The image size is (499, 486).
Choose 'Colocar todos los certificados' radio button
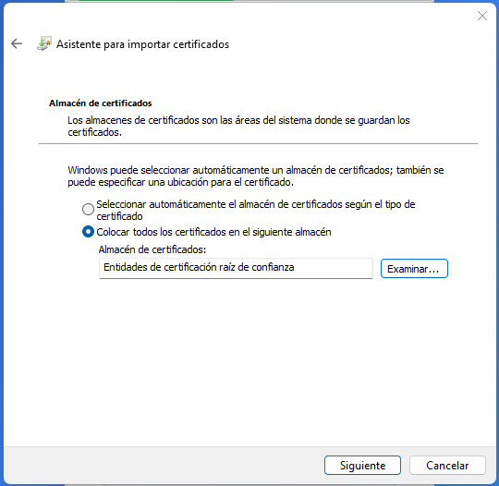88,232
